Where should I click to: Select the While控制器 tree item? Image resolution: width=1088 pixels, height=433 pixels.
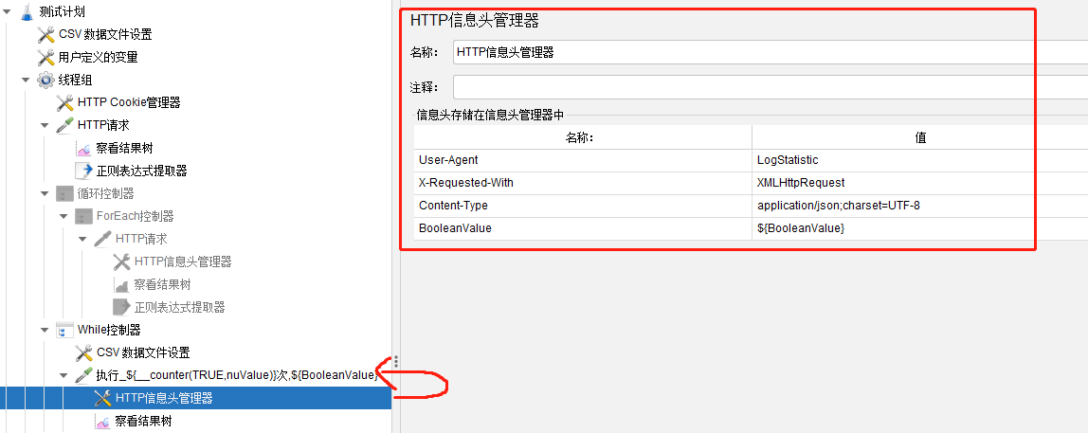click(x=109, y=330)
